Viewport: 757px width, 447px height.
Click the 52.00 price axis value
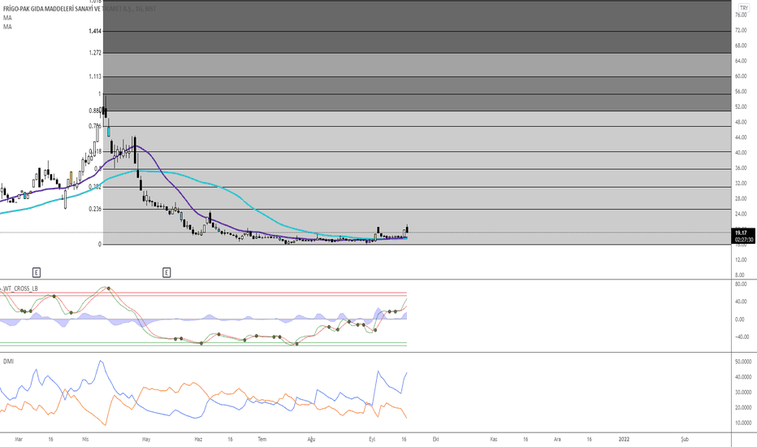click(741, 106)
